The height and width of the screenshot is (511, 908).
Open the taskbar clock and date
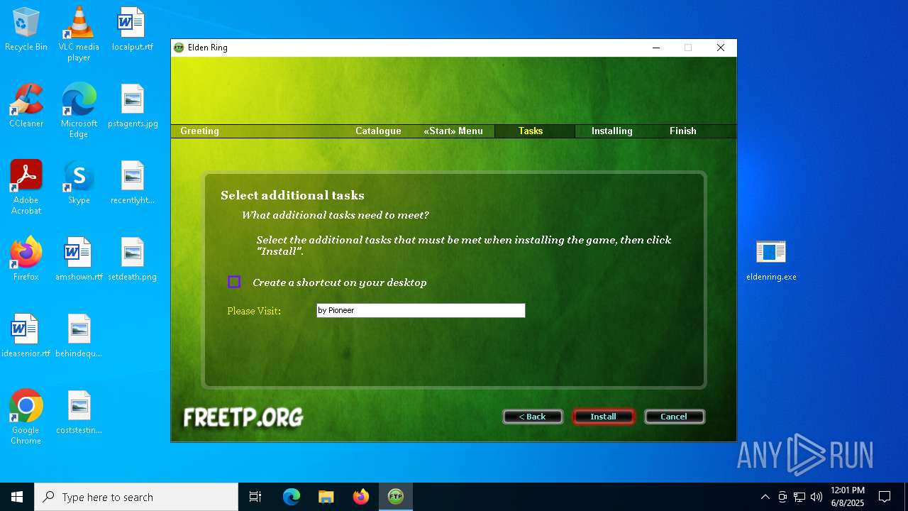click(847, 497)
